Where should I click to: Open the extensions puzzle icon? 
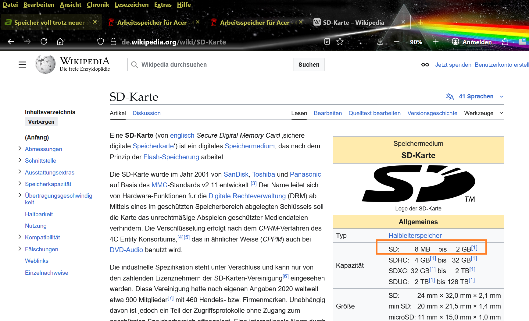tap(505, 42)
